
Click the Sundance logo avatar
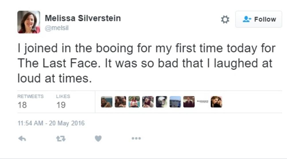click(x=203, y=102)
